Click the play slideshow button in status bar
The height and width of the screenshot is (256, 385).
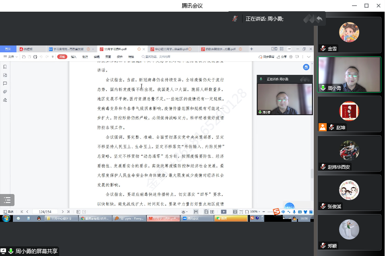(223, 211)
